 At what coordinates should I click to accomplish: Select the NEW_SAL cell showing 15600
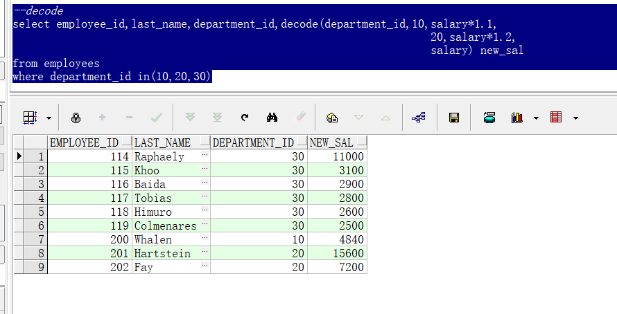[337, 253]
